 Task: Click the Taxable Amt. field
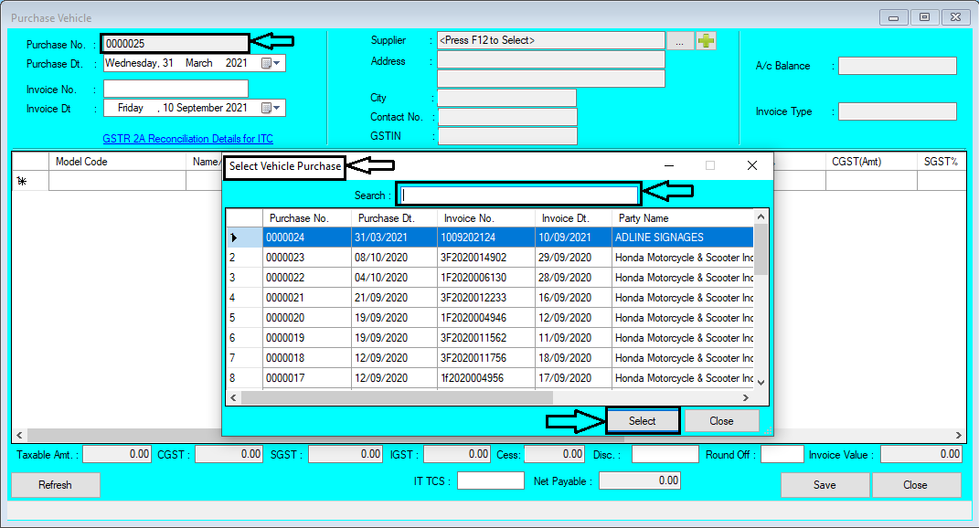click(x=117, y=454)
